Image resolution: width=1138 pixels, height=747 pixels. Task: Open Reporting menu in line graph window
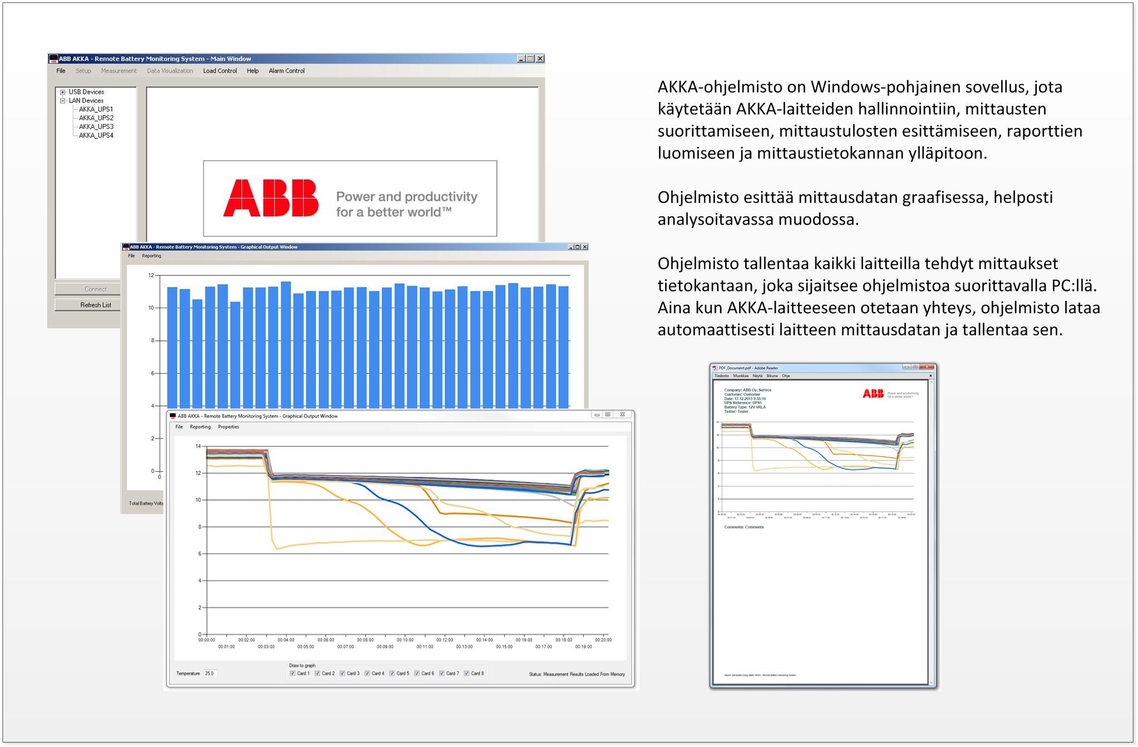(200, 427)
